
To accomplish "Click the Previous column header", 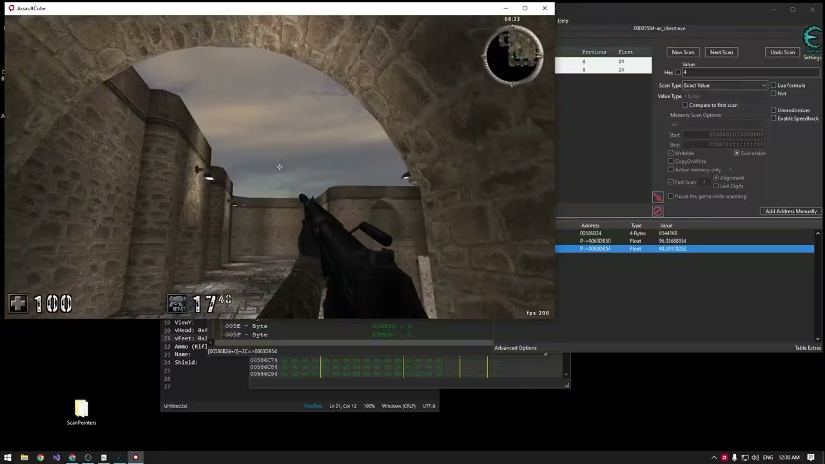I will [594, 52].
